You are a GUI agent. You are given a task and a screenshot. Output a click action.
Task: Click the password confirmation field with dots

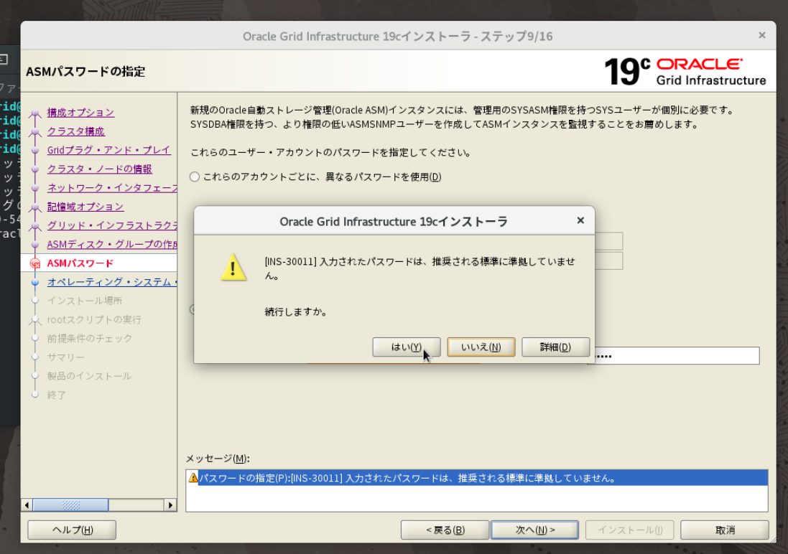coord(676,356)
